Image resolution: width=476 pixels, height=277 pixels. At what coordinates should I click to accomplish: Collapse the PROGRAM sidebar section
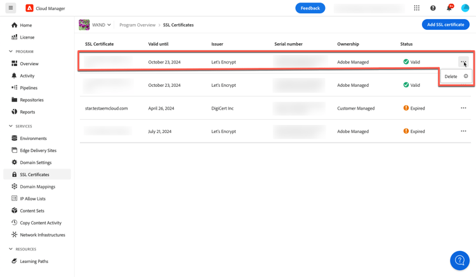11,51
